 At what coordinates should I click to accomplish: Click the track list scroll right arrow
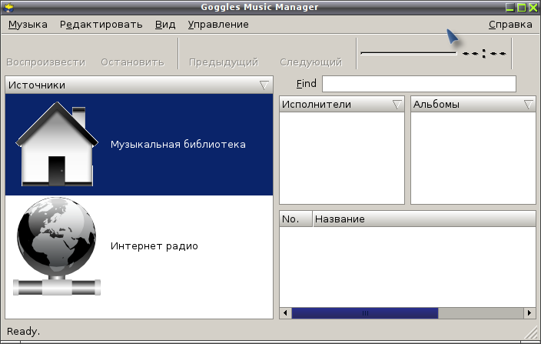point(529,313)
